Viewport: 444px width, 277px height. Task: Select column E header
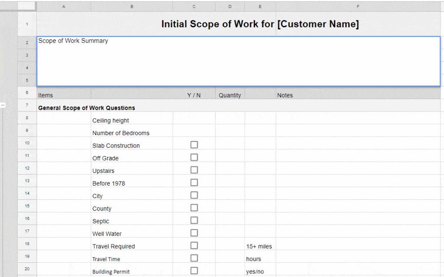pos(260,6)
